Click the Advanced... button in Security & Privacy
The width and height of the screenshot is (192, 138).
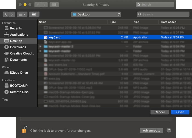151,130
